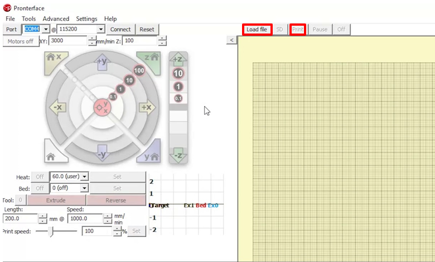The height and width of the screenshot is (262, 435).
Task: Collapse left panel with < button
Action: tap(231, 40)
